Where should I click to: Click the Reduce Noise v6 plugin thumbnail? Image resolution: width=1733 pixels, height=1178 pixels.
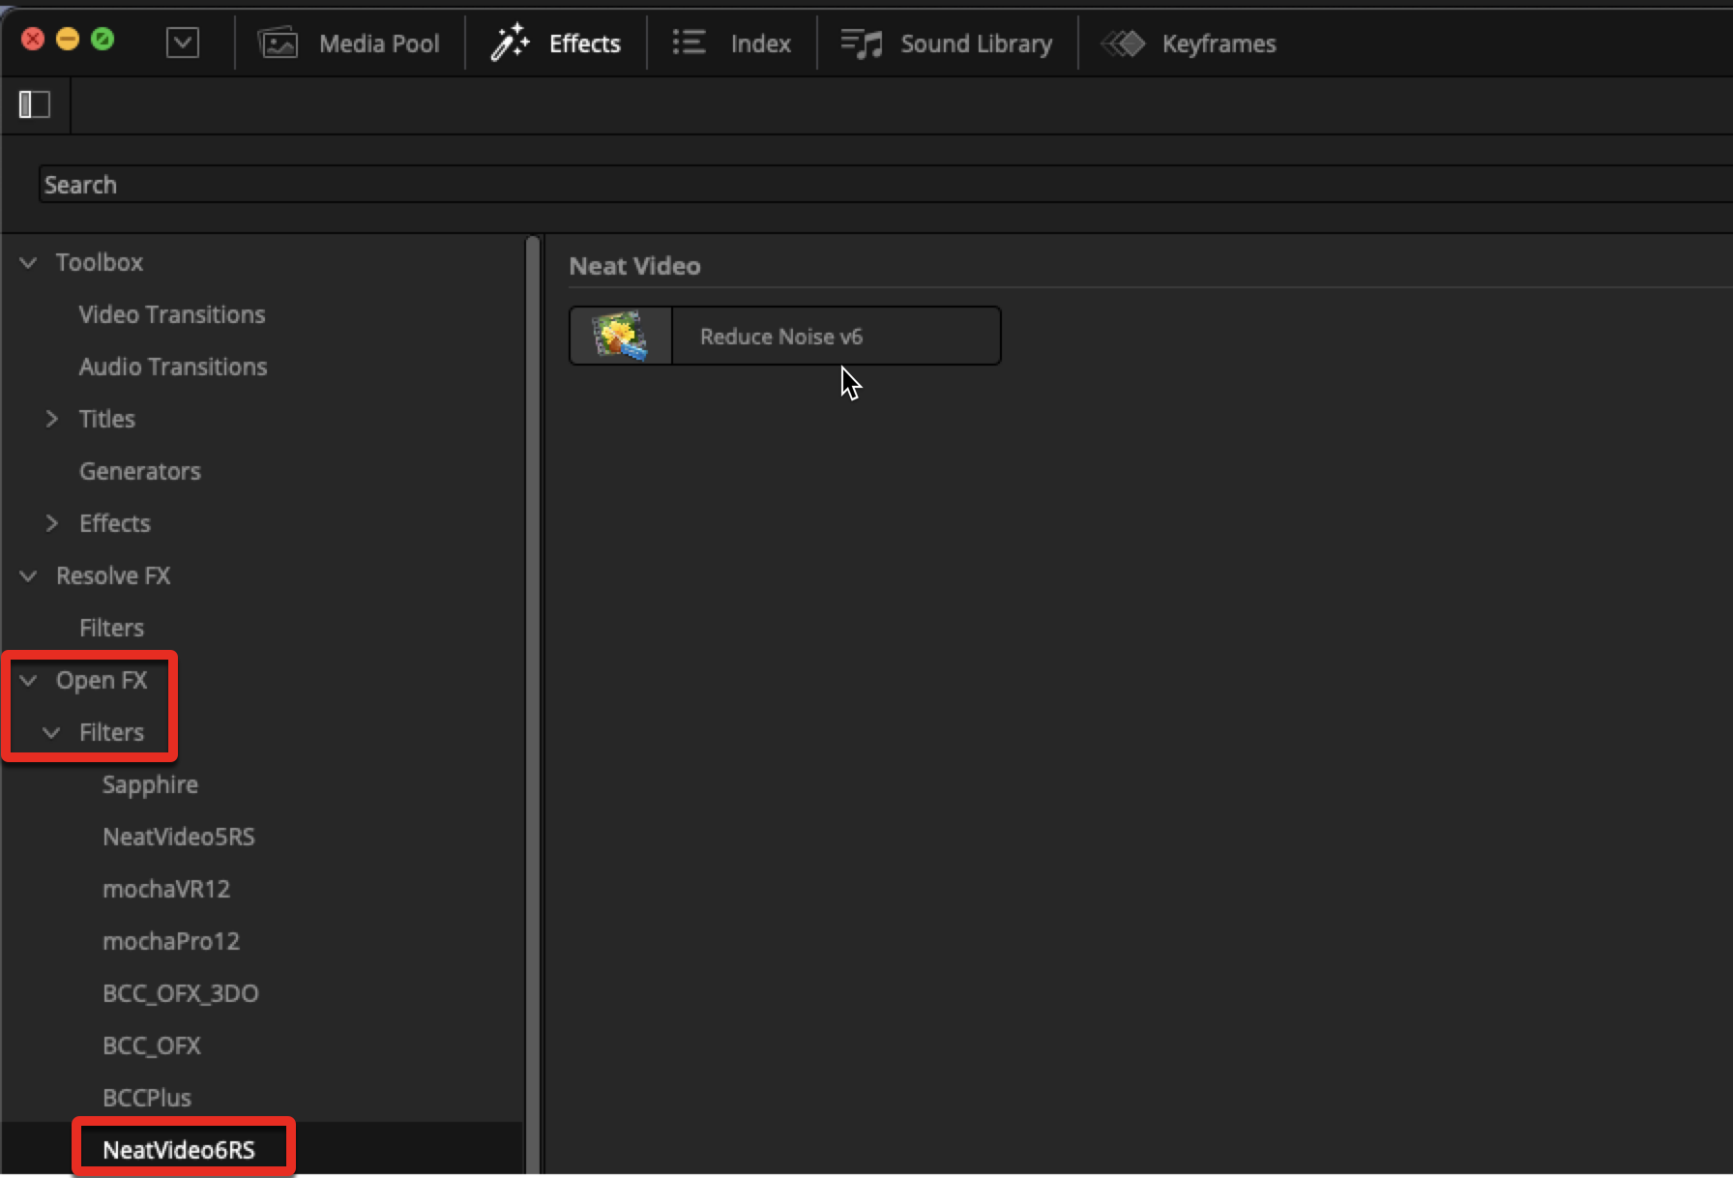(621, 337)
